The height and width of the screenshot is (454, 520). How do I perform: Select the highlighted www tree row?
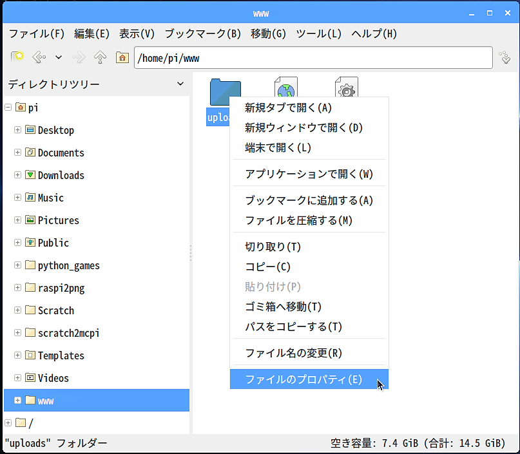(97, 401)
